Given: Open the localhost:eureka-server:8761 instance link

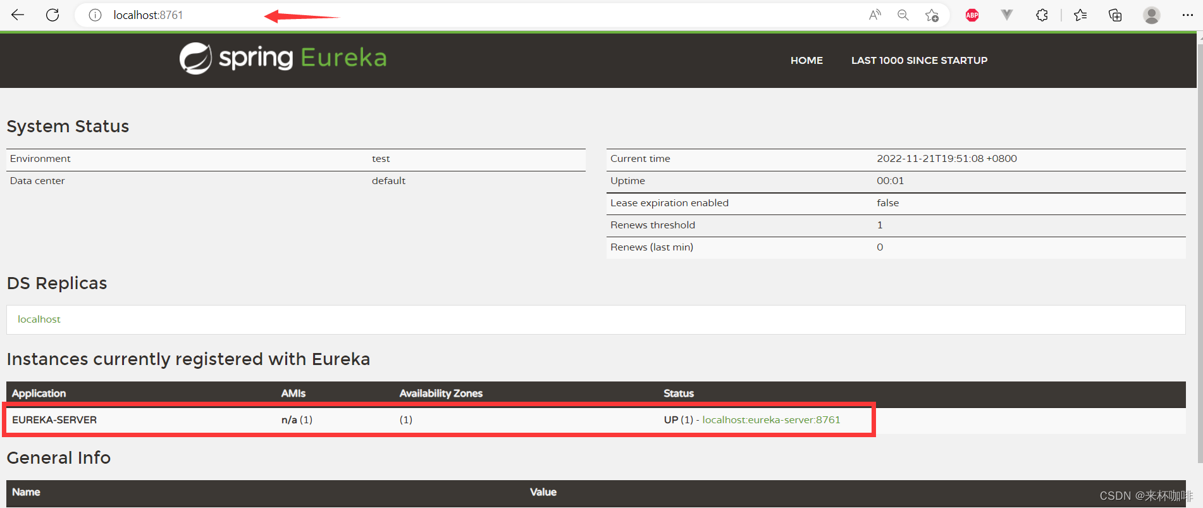Looking at the screenshot, I should [771, 420].
